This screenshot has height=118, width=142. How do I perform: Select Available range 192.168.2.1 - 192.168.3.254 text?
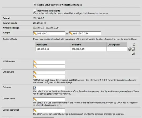pyautogui.click(x=46, y=28)
